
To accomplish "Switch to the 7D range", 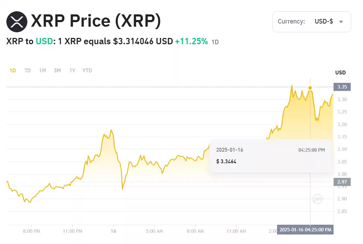I will click(x=28, y=71).
